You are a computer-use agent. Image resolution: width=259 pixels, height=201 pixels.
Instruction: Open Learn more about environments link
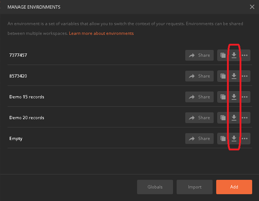coord(101,33)
